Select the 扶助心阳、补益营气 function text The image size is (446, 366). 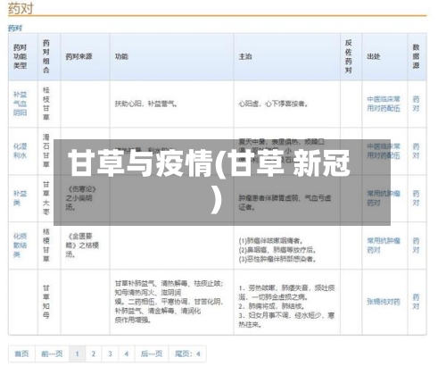[146, 104]
